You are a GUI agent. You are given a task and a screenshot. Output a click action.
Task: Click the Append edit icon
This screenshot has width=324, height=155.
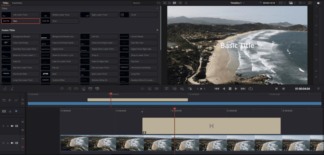point(69,89)
